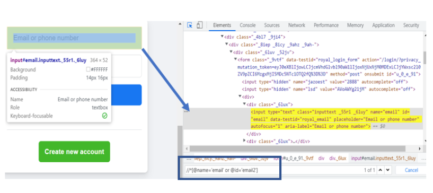433x193 pixels.
Task: Collapse the div class _6luv _52jv node
Action: [231, 51]
